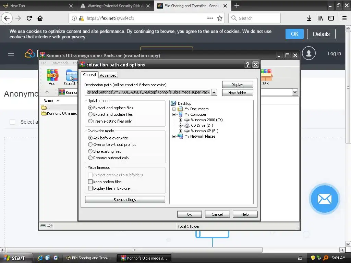This screenshot has height=263, width=351.
Task: Open the WinRAR File menu
Action: click(44, 63)
